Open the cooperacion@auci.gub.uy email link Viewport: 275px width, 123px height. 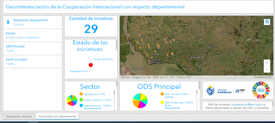(x=249, y=104)
